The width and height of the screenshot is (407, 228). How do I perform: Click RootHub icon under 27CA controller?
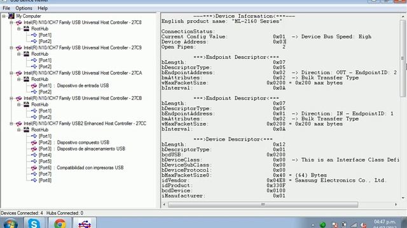[x=26, y=79]
